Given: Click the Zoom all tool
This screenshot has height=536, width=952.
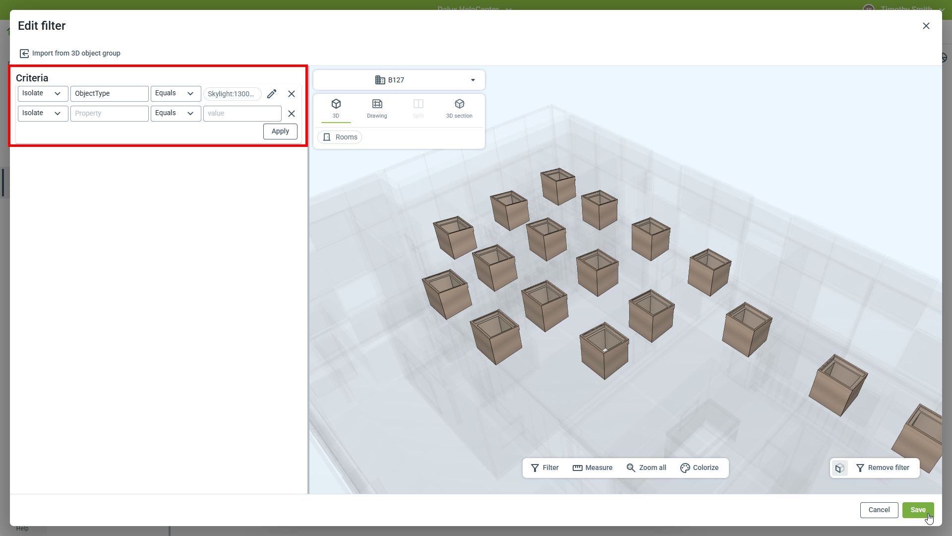Looking at the screenshot, I should tap(646, 468).
